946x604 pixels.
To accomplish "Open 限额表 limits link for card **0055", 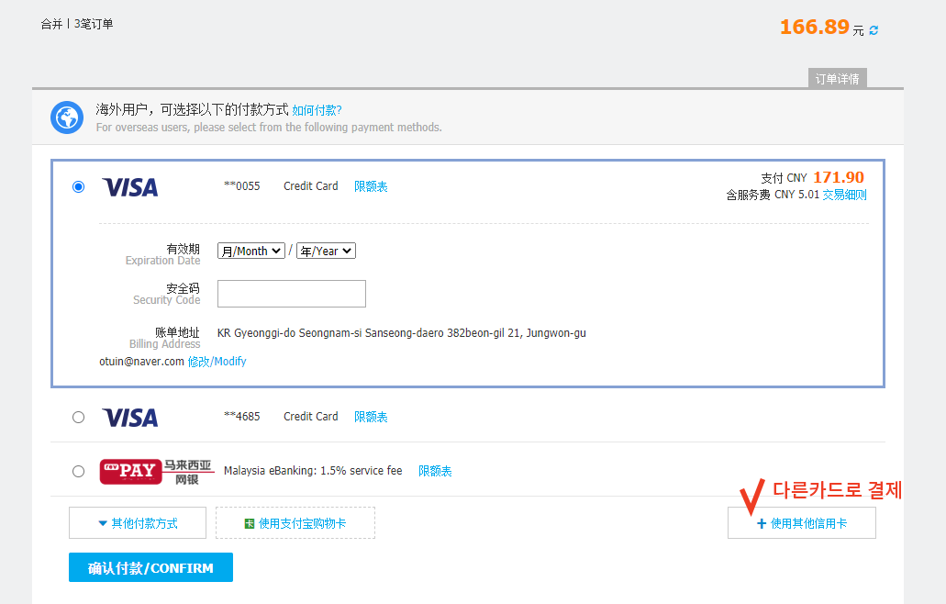I will pyautogui.click(x=371, y=186).
